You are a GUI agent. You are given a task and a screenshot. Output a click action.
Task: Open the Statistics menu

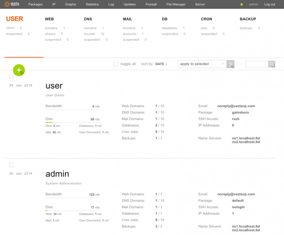[x=92, y=4]
